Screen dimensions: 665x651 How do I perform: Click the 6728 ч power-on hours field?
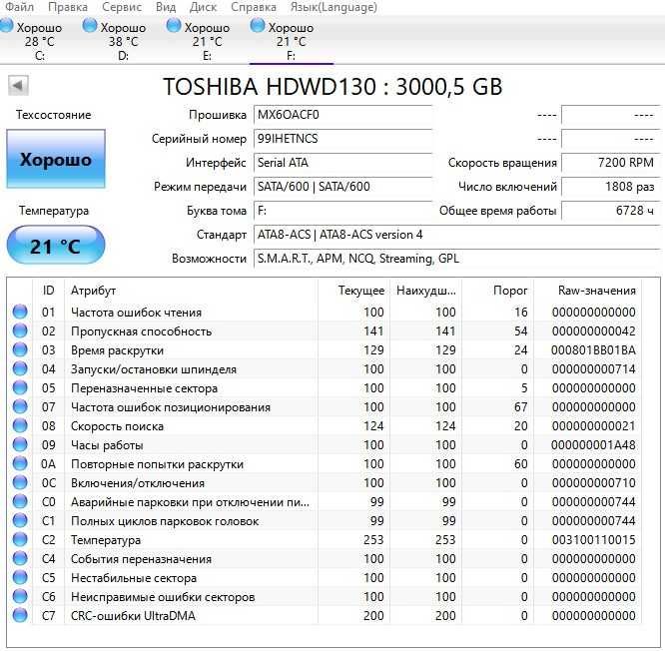[611, 211]
